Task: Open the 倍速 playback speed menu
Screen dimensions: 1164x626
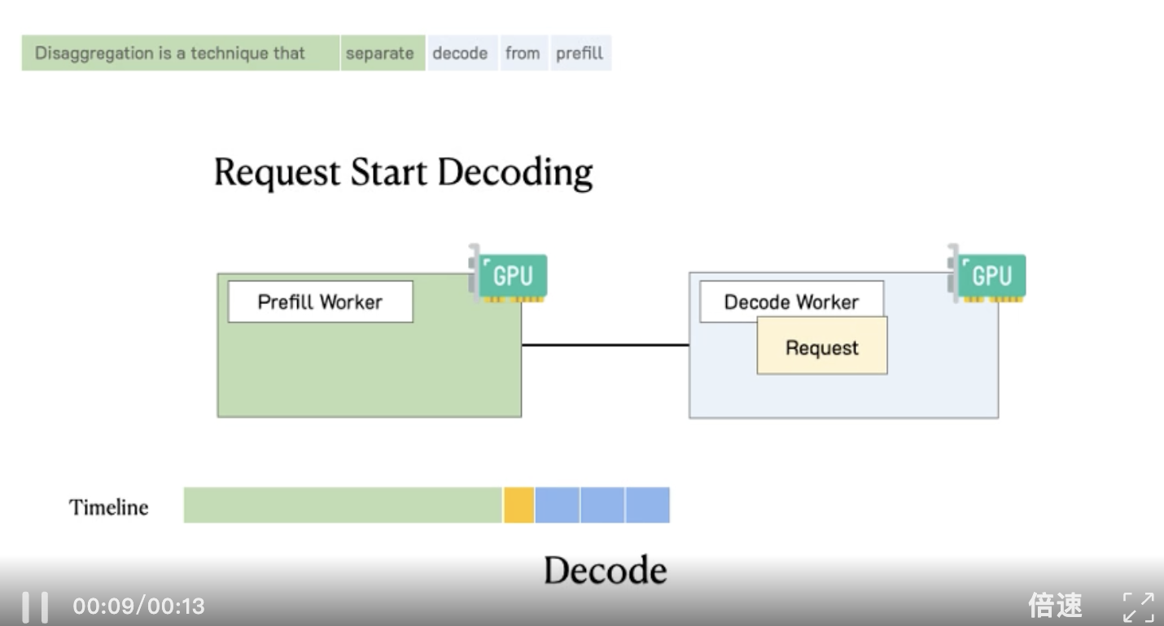Action: pos(1055,606)
